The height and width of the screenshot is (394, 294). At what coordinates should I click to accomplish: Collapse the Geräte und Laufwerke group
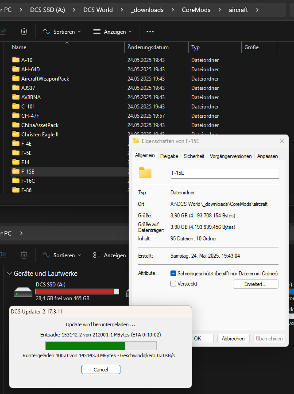pos(10,274)
